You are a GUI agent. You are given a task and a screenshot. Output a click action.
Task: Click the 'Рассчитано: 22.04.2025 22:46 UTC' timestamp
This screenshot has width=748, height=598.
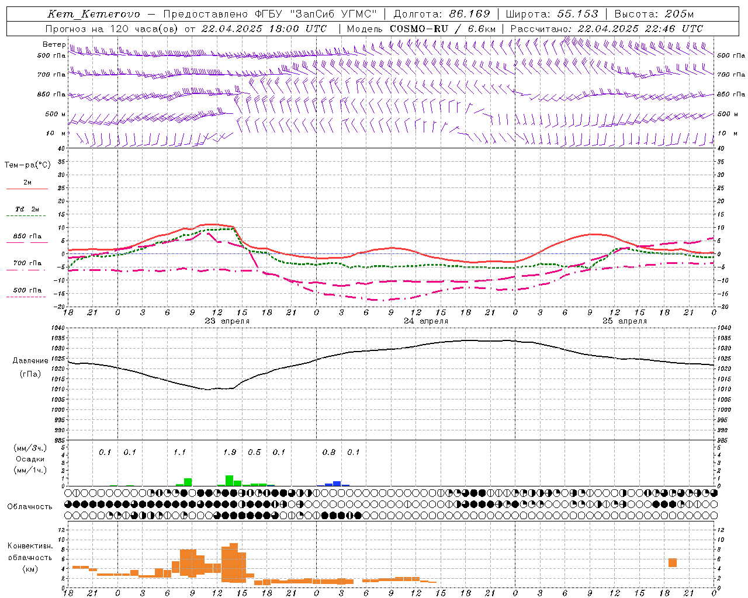tap(607, 29)
